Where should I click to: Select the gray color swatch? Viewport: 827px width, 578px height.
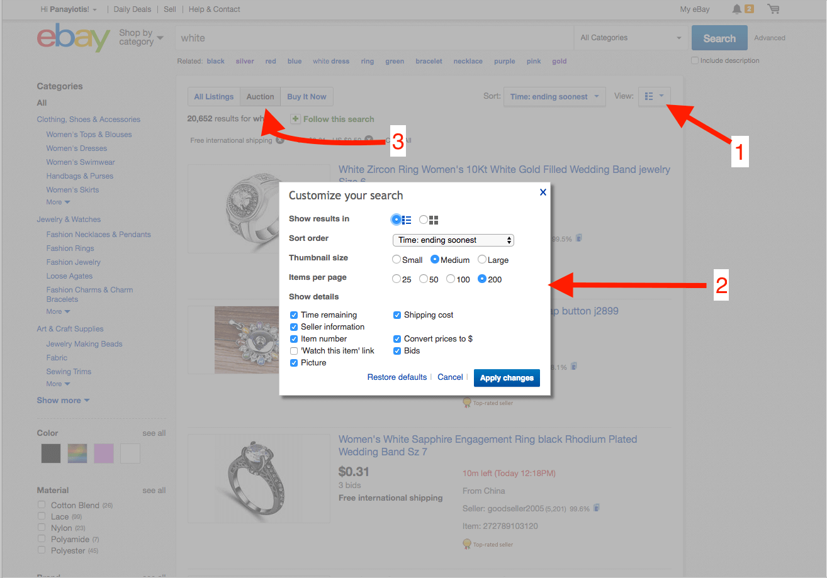(51, 453)
